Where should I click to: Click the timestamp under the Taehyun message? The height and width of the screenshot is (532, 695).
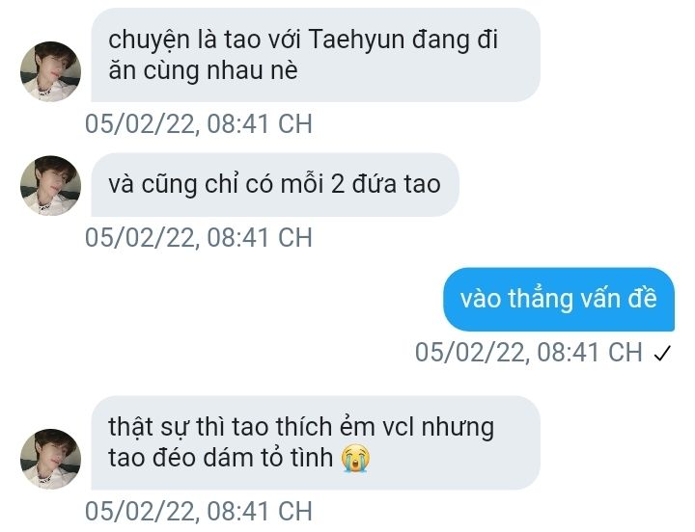[199, 124]
